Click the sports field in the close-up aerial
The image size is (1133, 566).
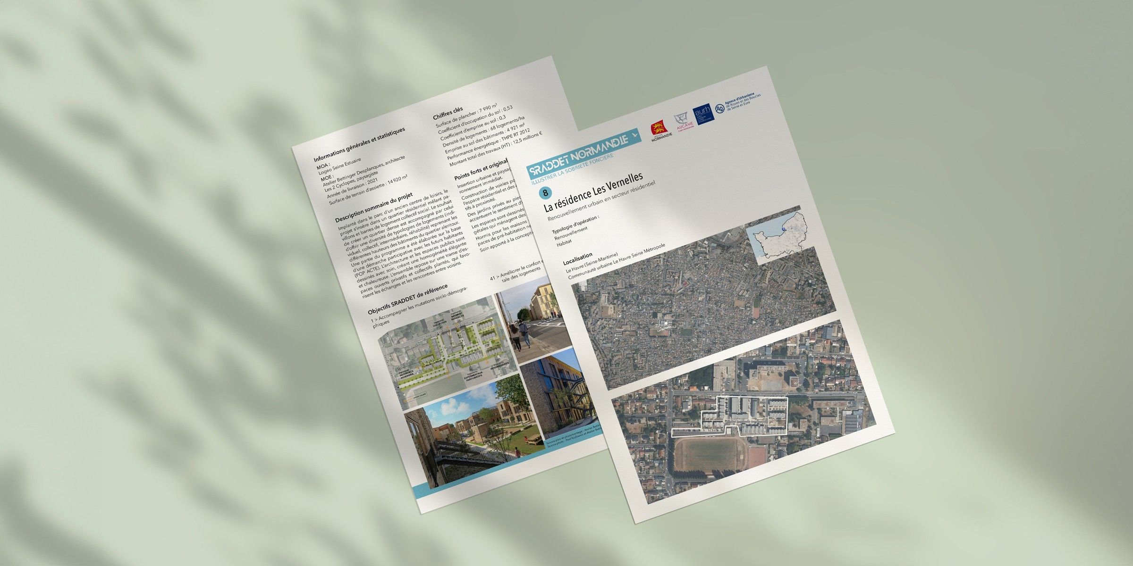pyautogui.click(x=710, y=454)
